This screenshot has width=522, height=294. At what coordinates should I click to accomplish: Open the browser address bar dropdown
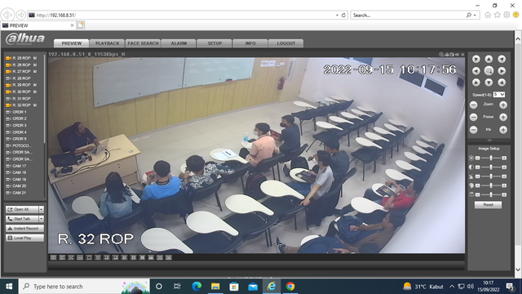[x=337, y=15]
